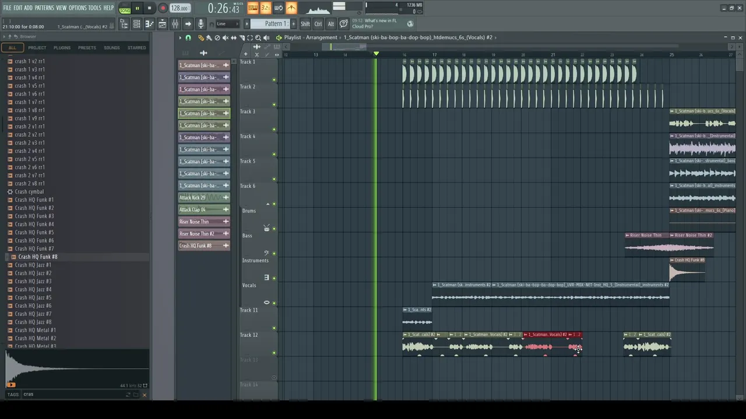Screen dimensions: 746x419
Task: Toggle playlist magnet snap icon
Action: click(188, 38)
